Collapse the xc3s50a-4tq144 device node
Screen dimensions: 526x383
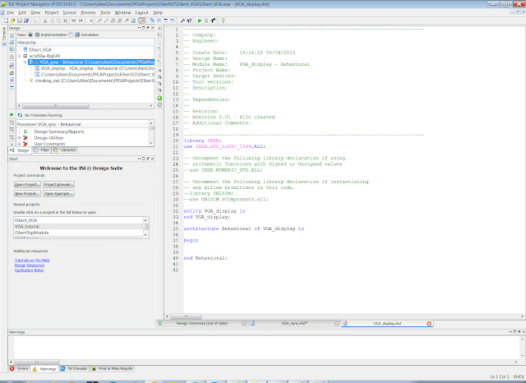[20, 56]
